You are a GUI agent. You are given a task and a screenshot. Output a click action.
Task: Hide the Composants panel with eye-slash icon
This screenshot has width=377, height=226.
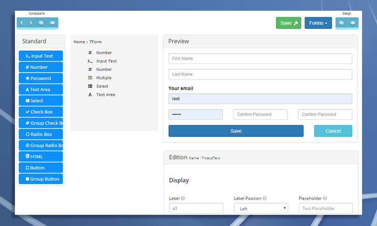pyautogui.click(x=41, y=23)
